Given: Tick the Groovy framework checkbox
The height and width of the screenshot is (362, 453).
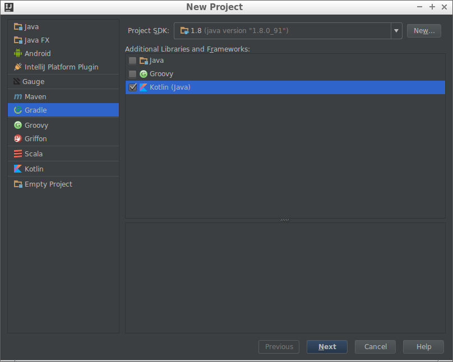Looking at the screenshot, I should 132,74.
